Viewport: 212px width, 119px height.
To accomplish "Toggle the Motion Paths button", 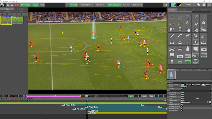I will coord(26,5).
